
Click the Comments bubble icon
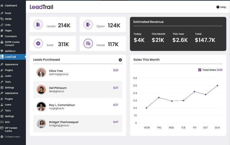click(2, 36)
